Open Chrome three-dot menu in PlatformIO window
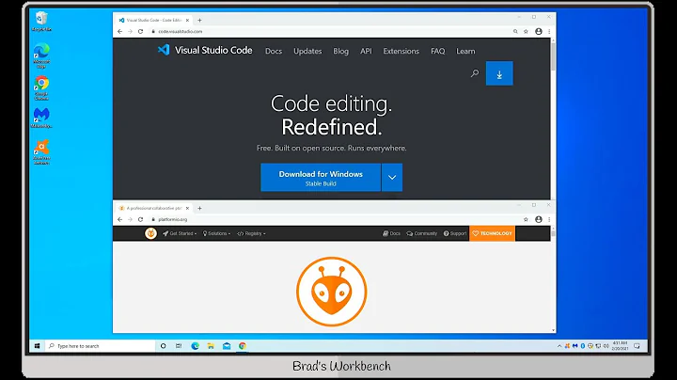The image size is (677, 380). 549,219
